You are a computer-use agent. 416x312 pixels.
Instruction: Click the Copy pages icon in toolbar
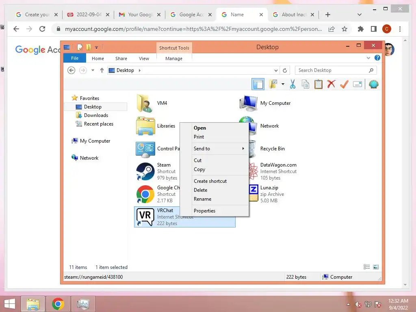[x=305, y=84]
